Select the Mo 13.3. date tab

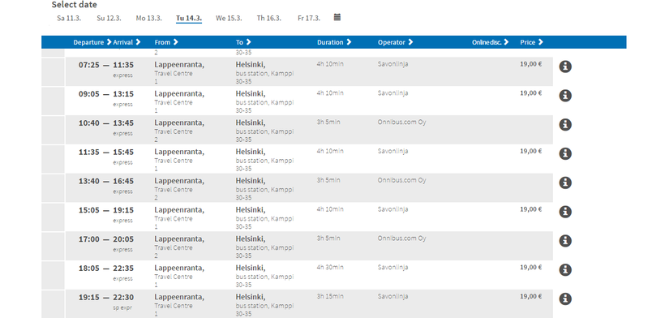(149, 18)
